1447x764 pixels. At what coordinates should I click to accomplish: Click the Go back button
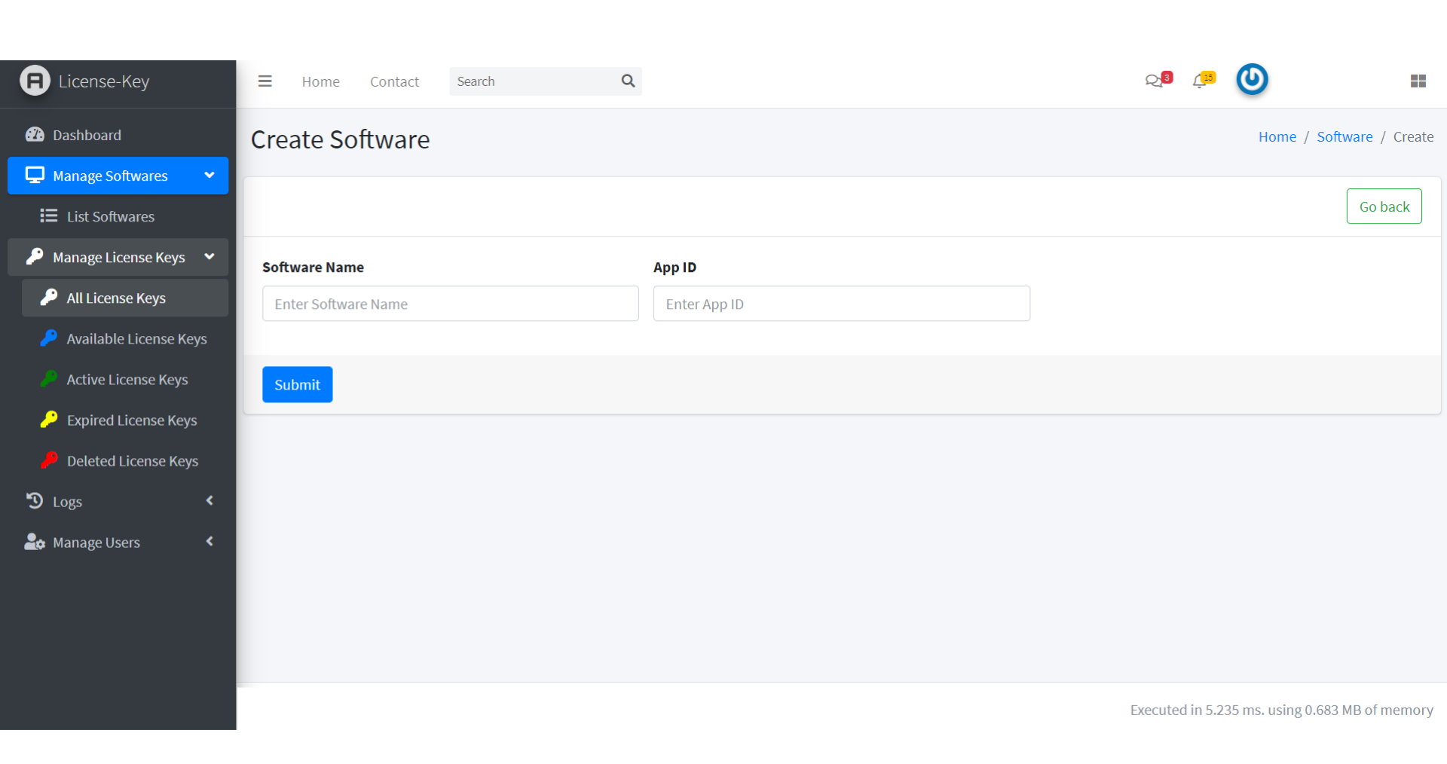[1384, 206]
